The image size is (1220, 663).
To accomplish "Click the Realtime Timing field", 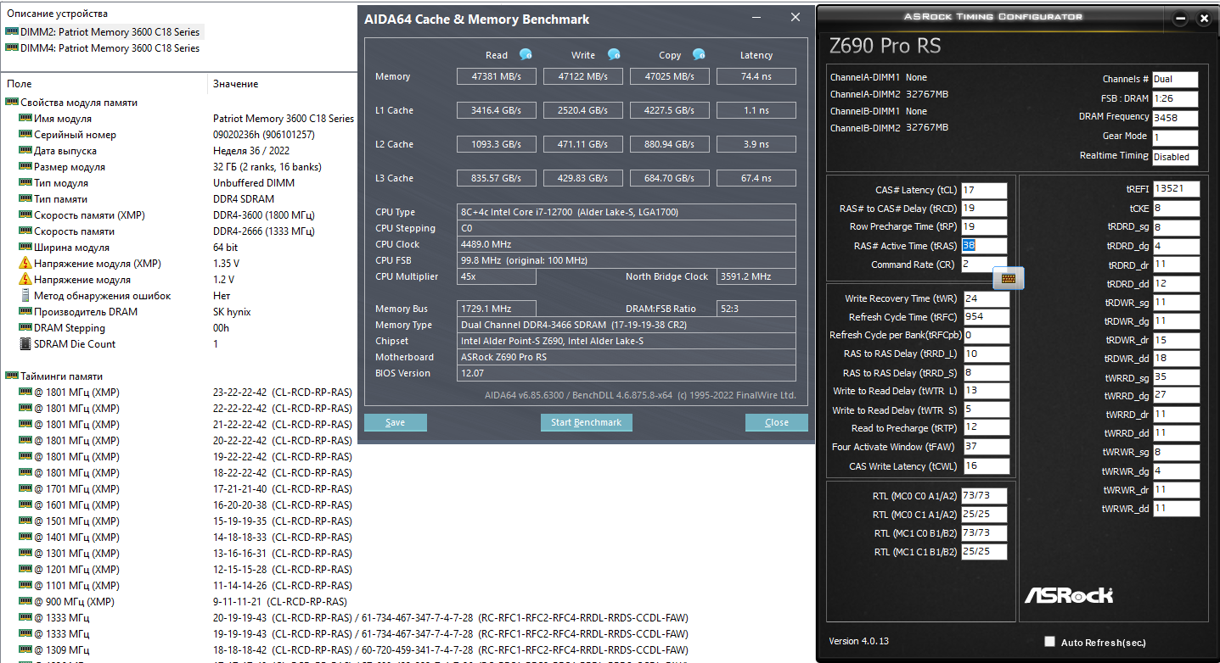I will pos(1175,158).
